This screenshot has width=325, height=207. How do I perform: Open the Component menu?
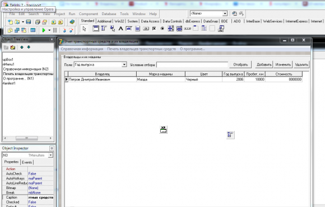tap(89, 14)
